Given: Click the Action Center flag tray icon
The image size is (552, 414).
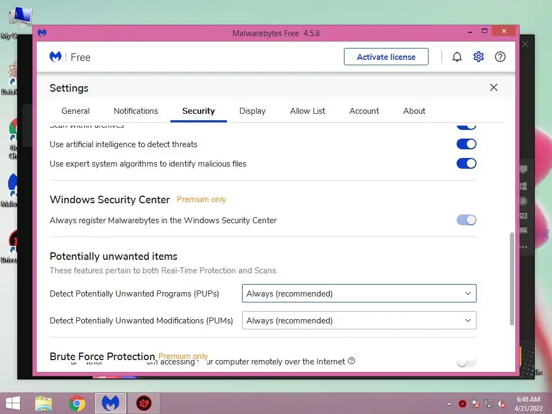Looking at the screenshot, I should [x=475, y=404].
